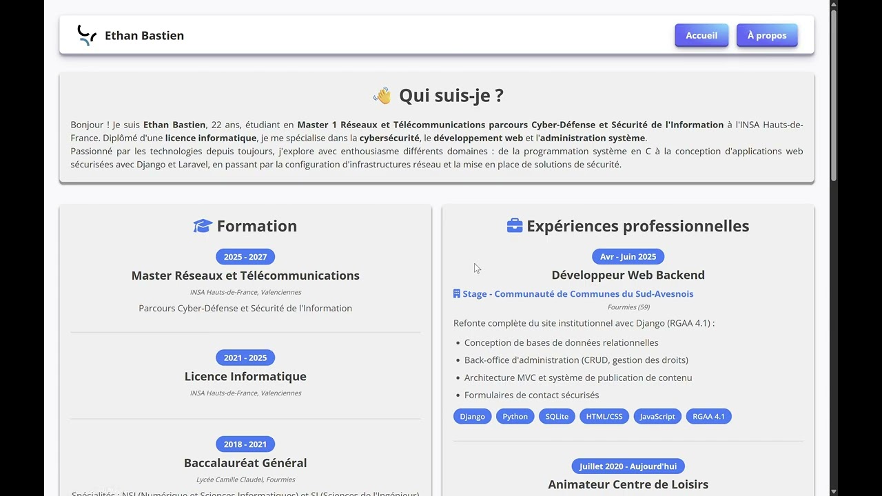
Task: Click 'Formulaires de contact sécurisés' bullet
Action: pos(531,395)
